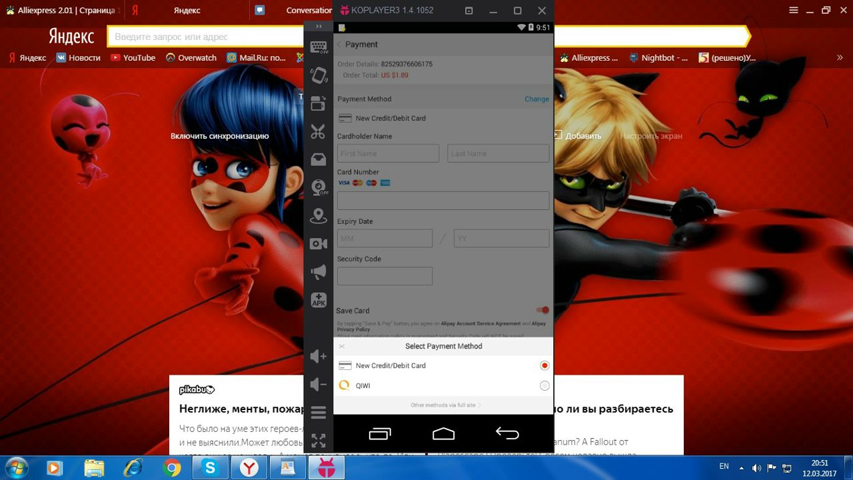The height and width of the screenshot is (480, 853).
Task: Click the pikabu article logo
Action: [x=197, y=390]
